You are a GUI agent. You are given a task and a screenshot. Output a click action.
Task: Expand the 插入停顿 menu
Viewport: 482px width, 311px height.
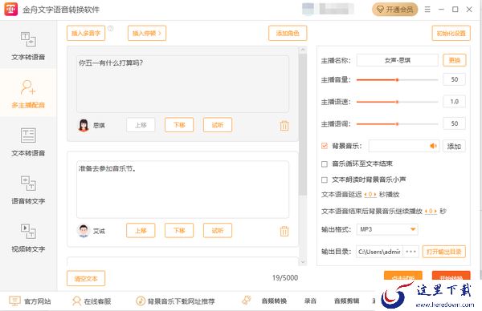pos(147,33)
